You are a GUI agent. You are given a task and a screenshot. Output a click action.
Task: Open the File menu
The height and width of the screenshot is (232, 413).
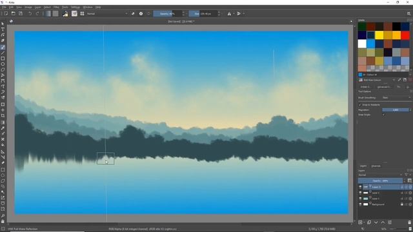point(4,7)
